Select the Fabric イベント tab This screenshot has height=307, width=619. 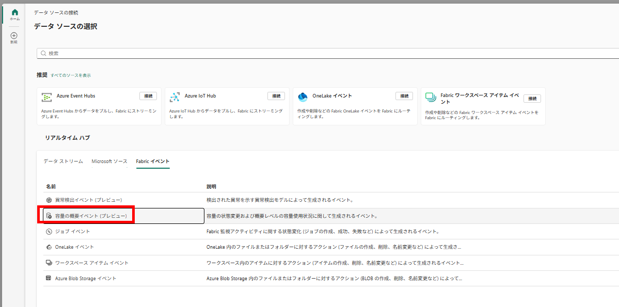tap(153, 161)
